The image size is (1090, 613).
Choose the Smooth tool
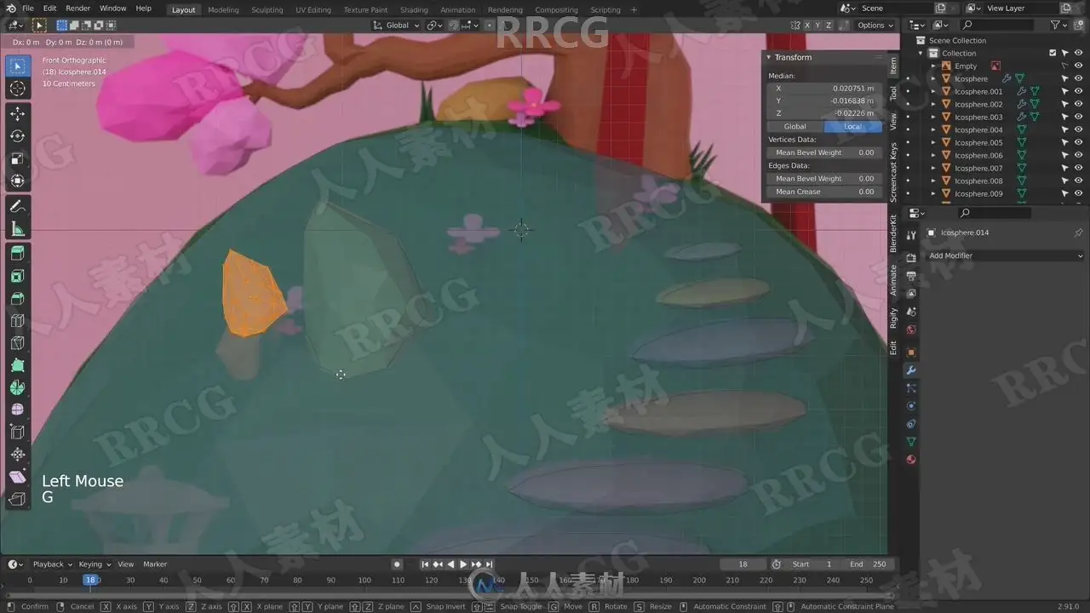pos(18,409)
